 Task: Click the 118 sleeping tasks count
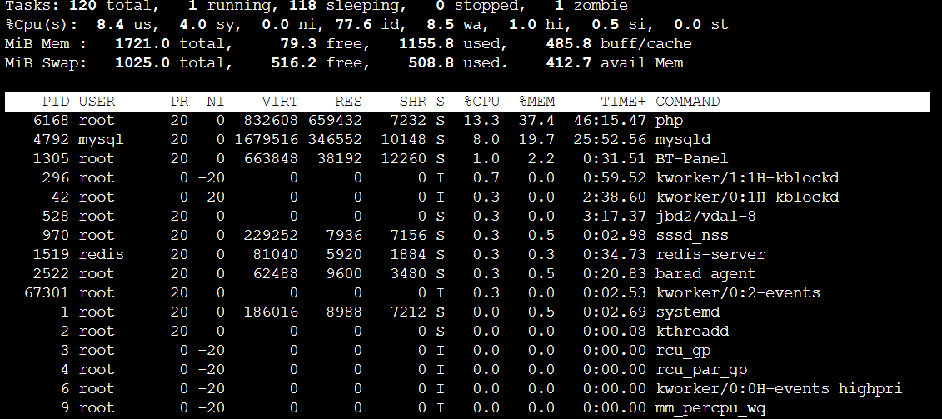tap(303, 7)
